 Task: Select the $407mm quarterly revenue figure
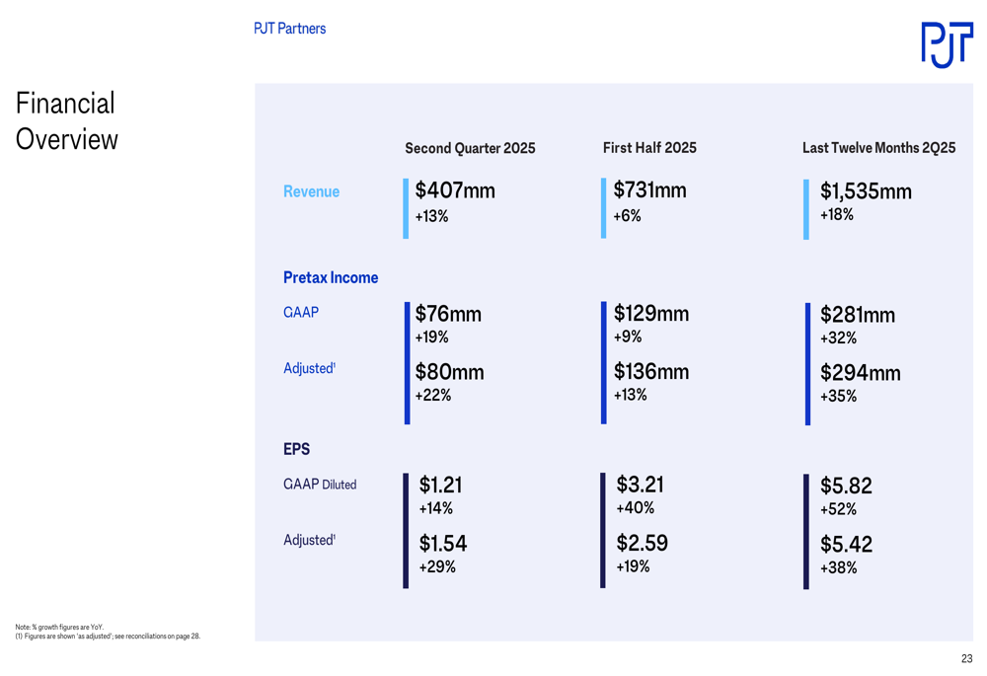[x=455, y=190]
